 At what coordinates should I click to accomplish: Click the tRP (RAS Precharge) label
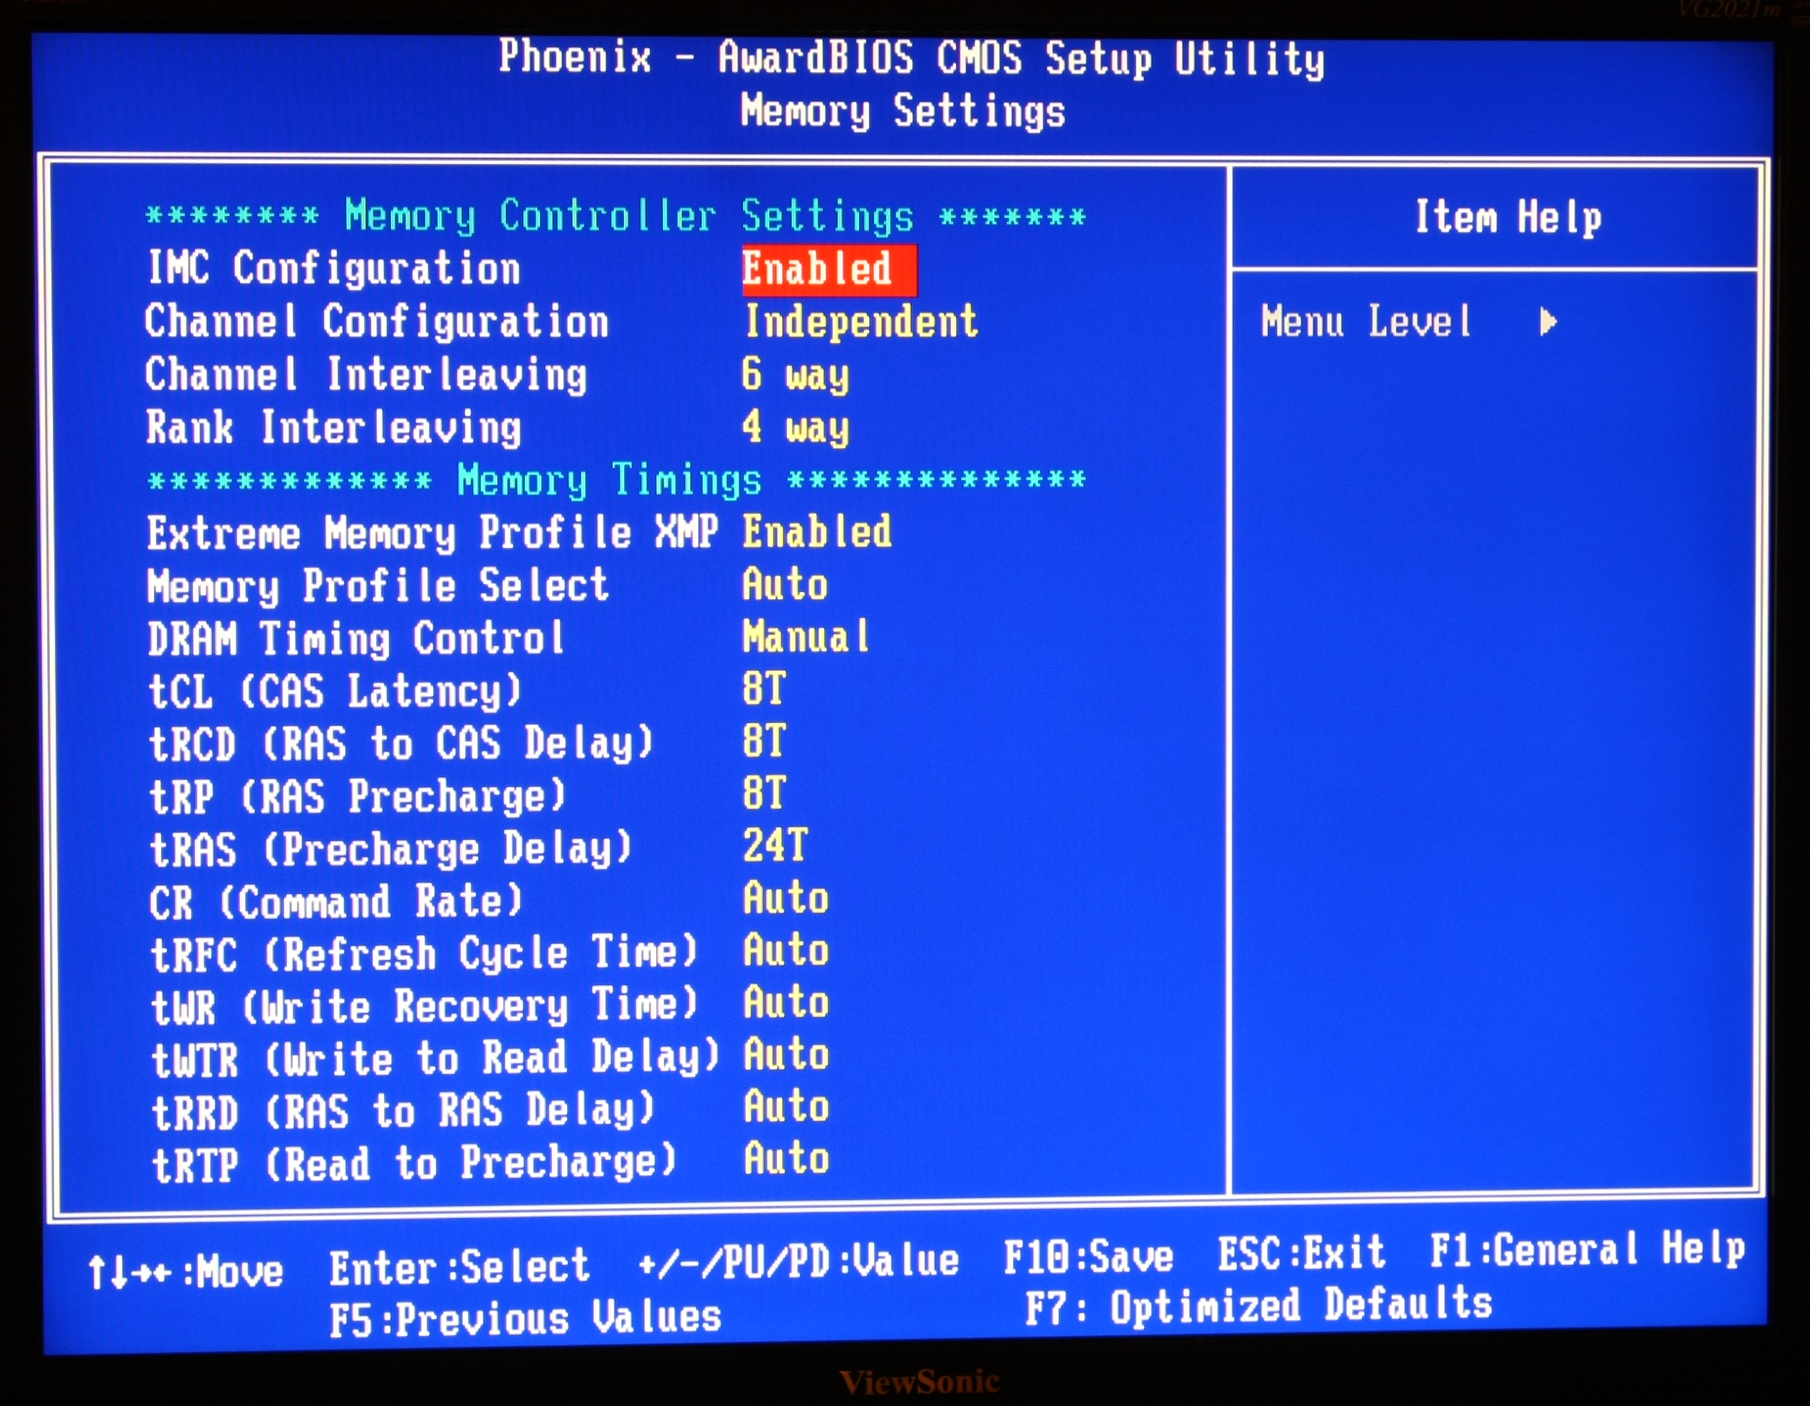pos(357,796)
